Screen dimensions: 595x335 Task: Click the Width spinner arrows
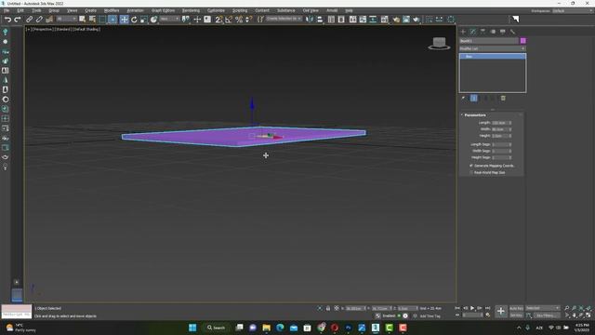coord(510,129)
